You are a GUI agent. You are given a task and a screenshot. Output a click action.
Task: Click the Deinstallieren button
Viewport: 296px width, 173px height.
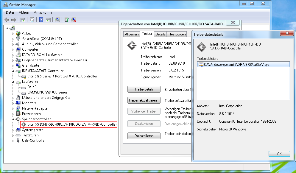144,136
